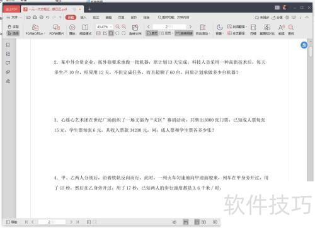Fit whole page in window
315x228 pixels.
pos(111,33)
